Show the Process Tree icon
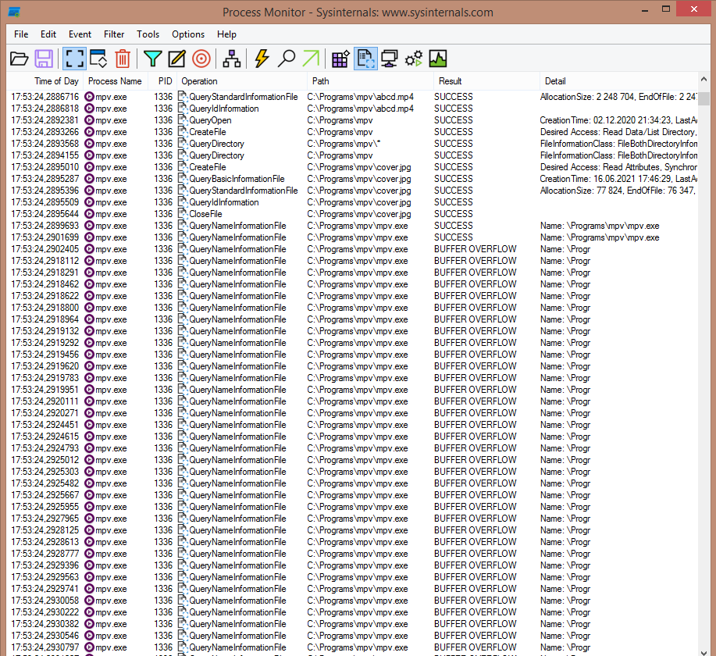This screenshot has height=656, width=716. (232, 59)
